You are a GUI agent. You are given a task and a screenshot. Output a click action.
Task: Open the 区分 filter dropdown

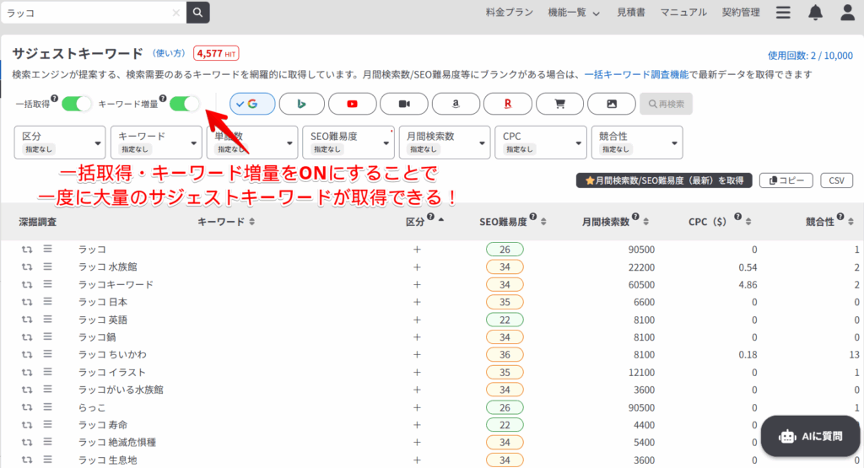59,143
